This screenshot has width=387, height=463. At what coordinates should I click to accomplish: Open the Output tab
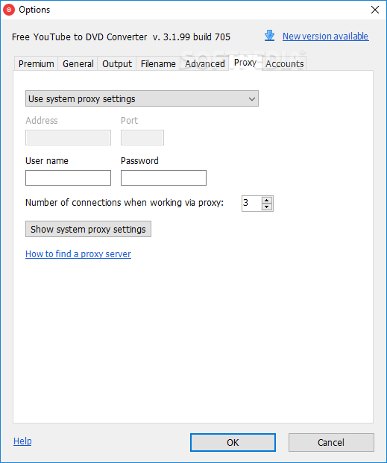pos(117,63)
